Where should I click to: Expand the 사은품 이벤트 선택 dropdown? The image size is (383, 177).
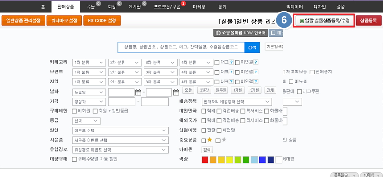(x=121, y=140)
